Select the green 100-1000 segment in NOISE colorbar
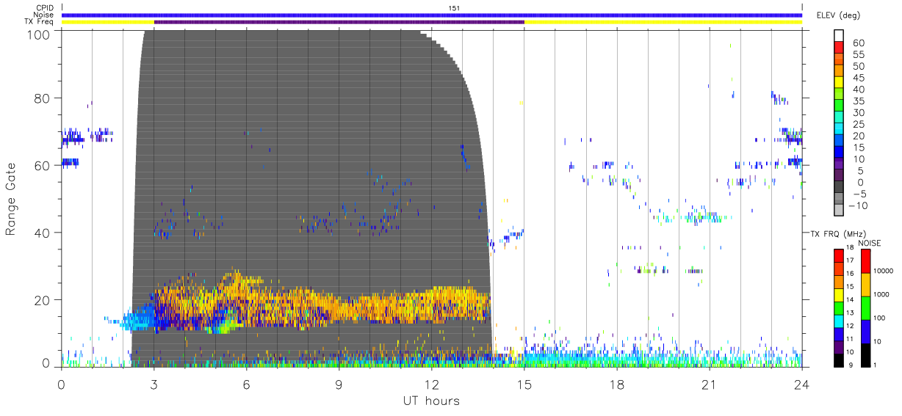Screen dimensions: 902x416 click(865, 307)
